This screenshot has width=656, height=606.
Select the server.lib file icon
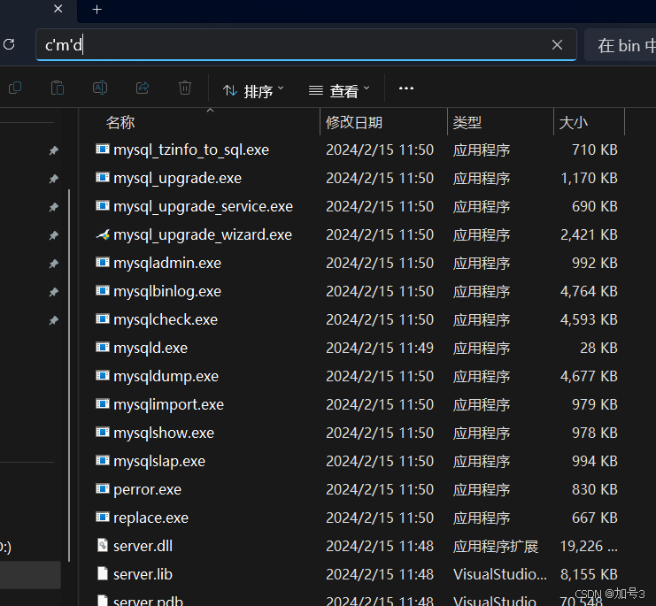[103, 574]
